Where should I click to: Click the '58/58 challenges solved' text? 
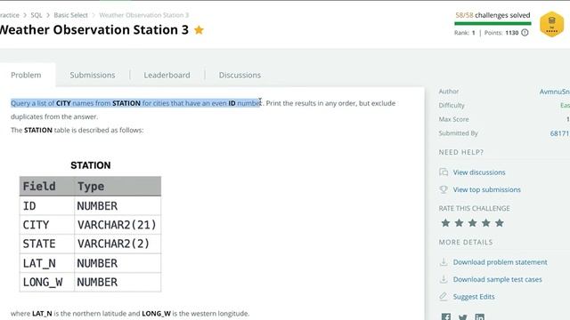coord(493,15)
